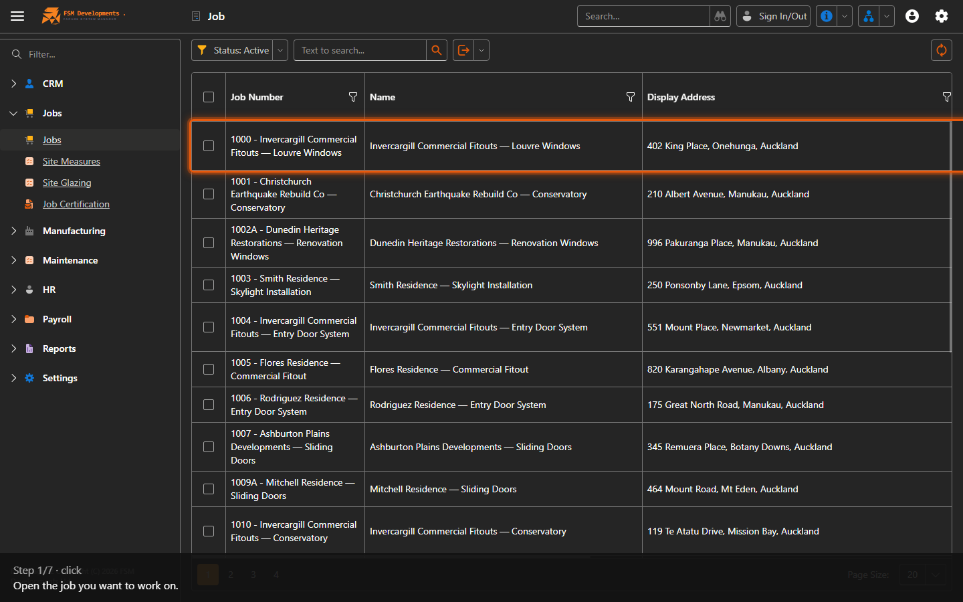Click the export icon button
The height and width of the screenshot is (602, 963).
[x=463, y=50]
